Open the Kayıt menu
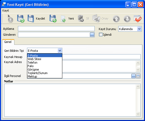 (x=6, y=10)
